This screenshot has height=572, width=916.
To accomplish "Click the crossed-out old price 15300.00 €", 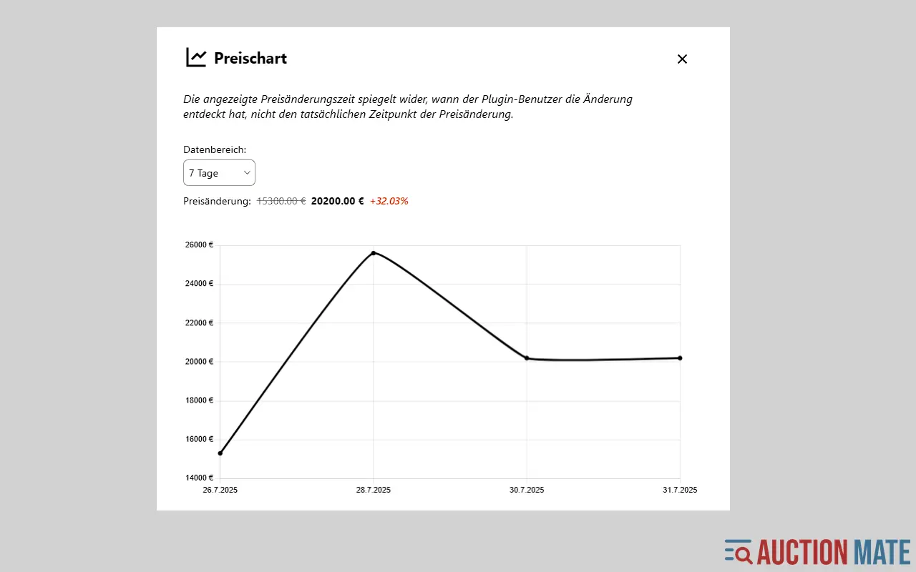I will click(x=281, y=202).
